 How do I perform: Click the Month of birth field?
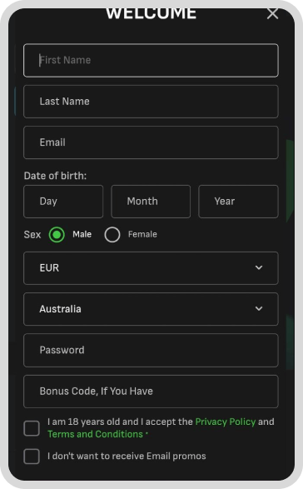[x=151, y=202]
